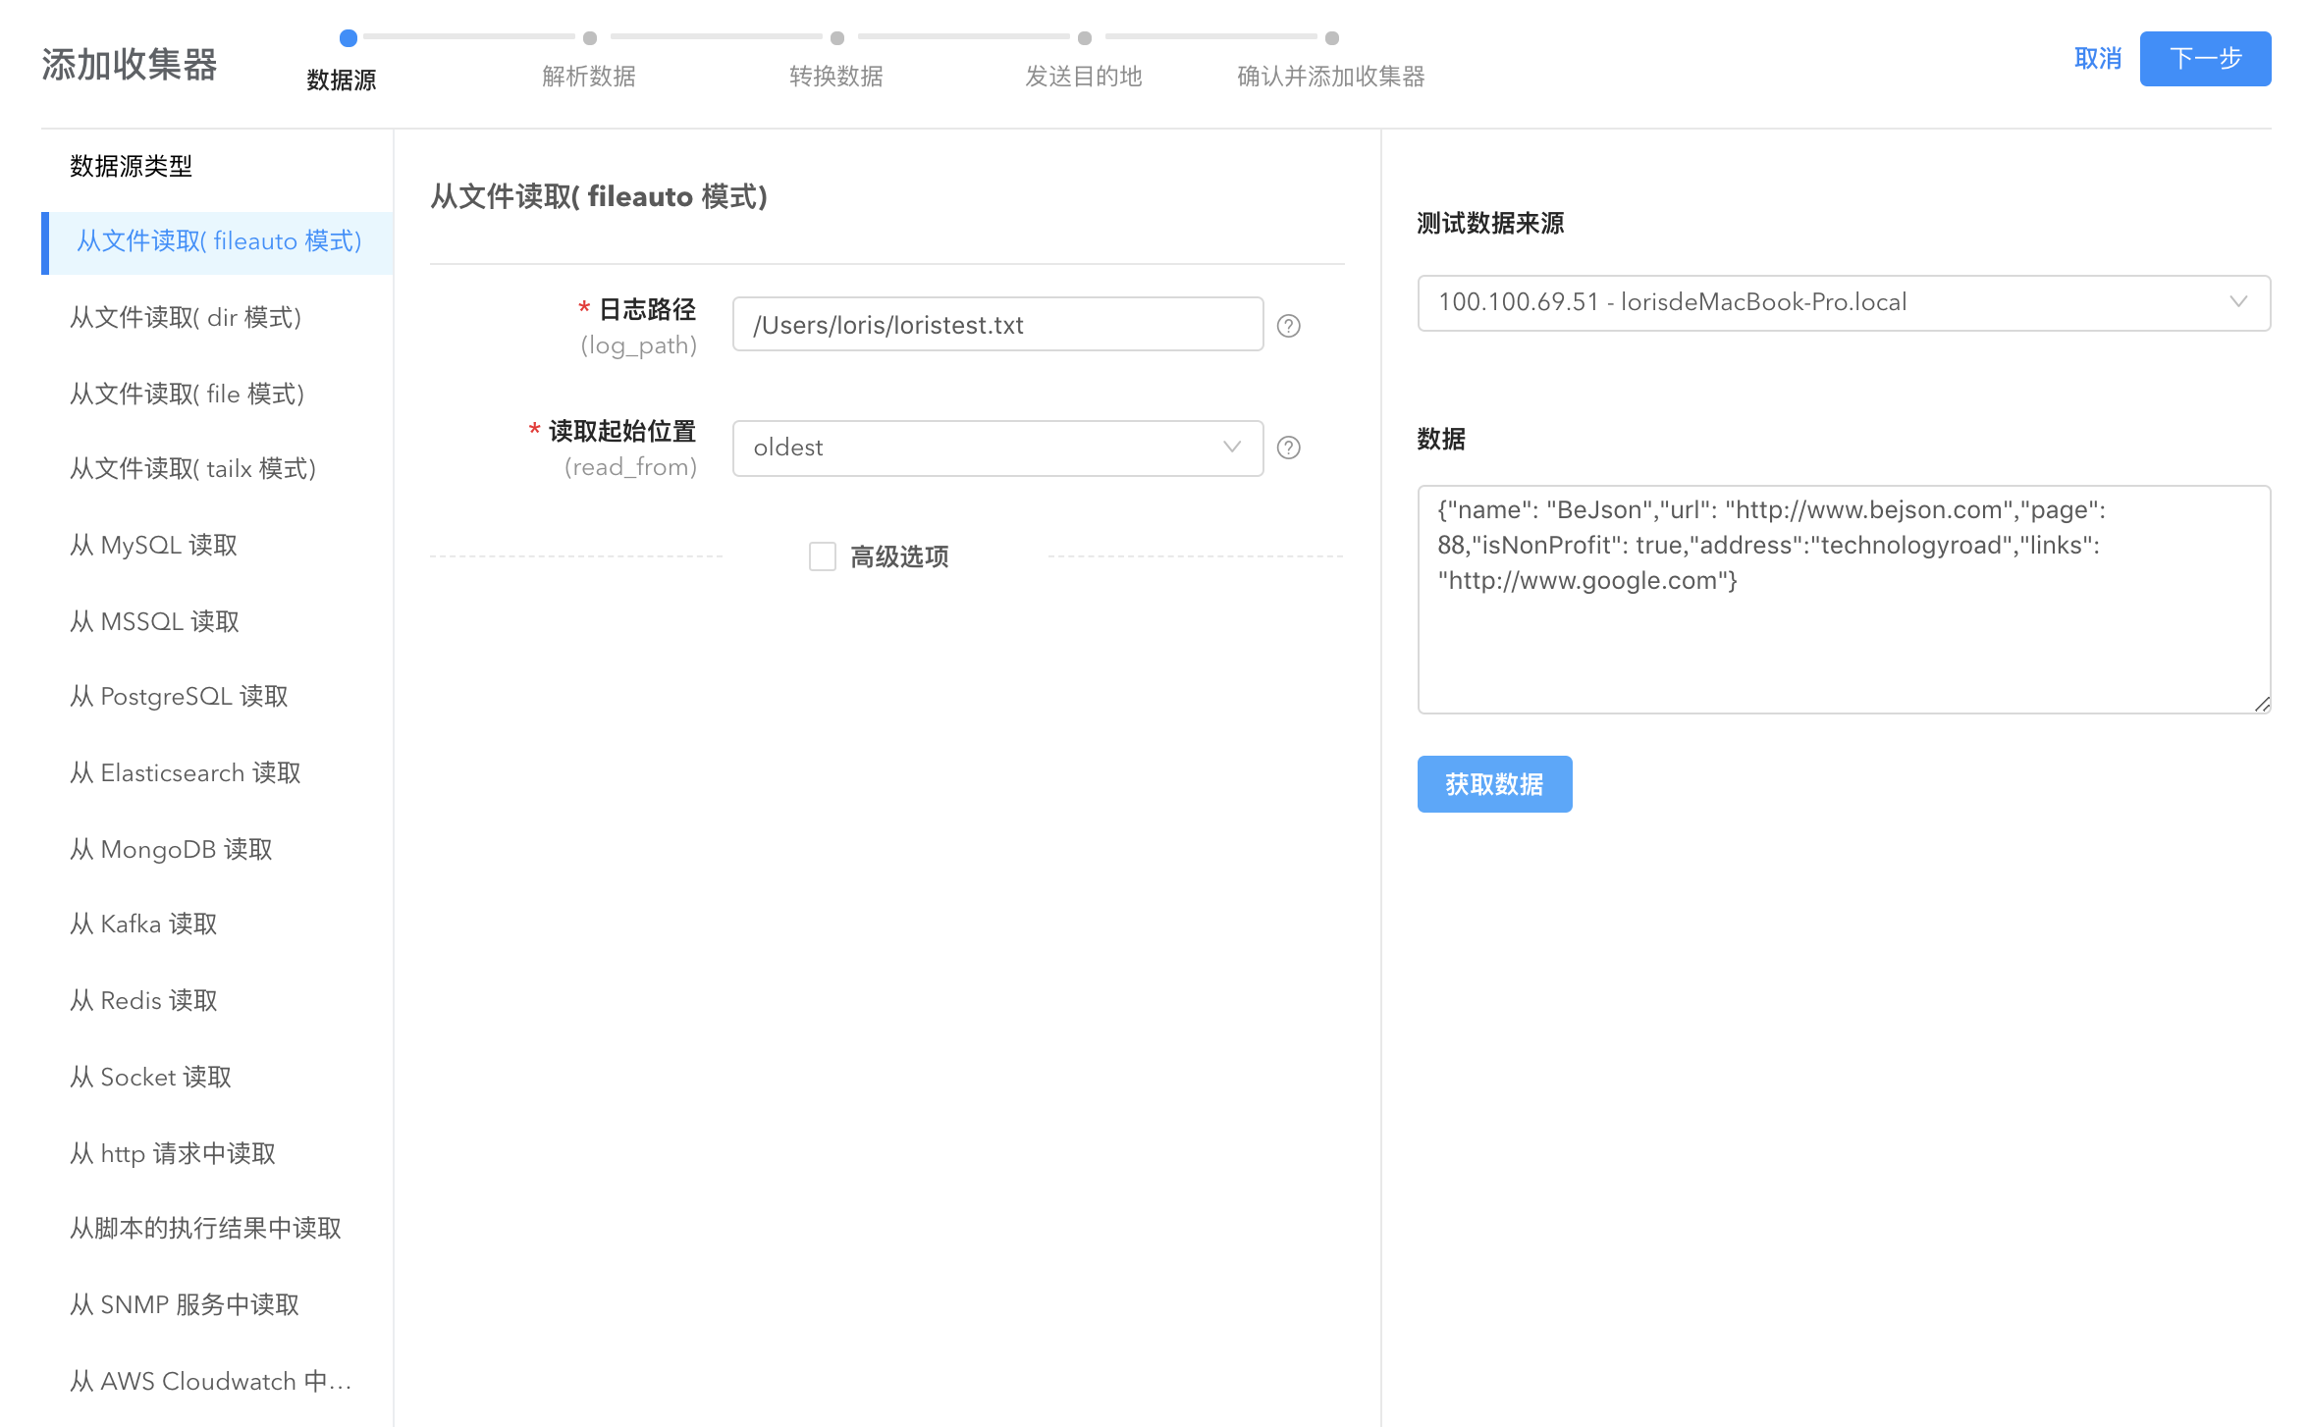Enable the 高级选项 checkbox
The image size is (2309, 1427).
[823, 556]
